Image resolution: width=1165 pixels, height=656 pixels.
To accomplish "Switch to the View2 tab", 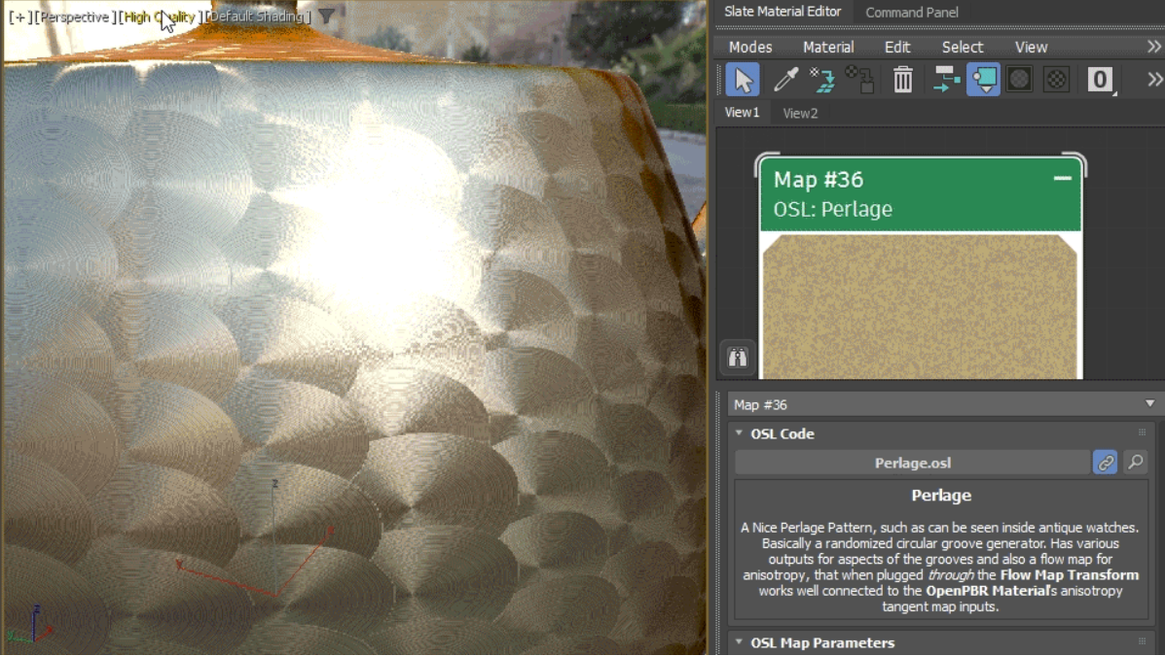I will [800, 113].
